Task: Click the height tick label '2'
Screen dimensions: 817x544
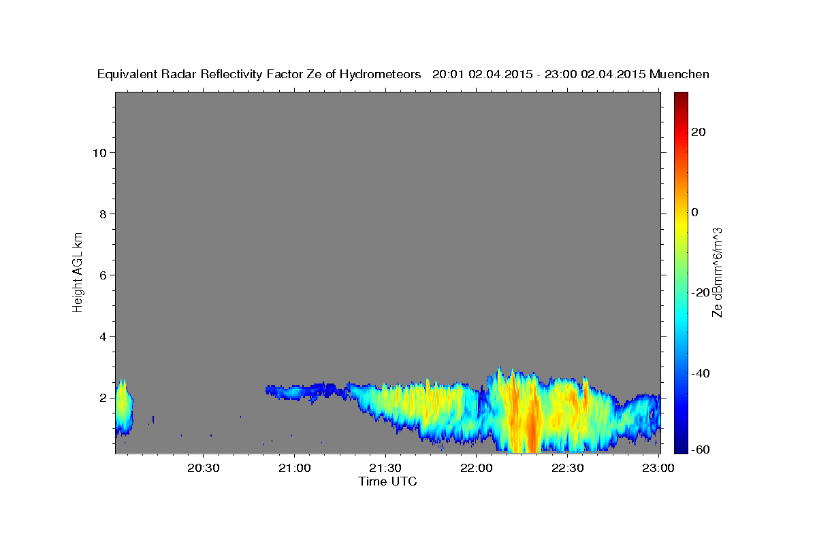Action: click(101, 397)
